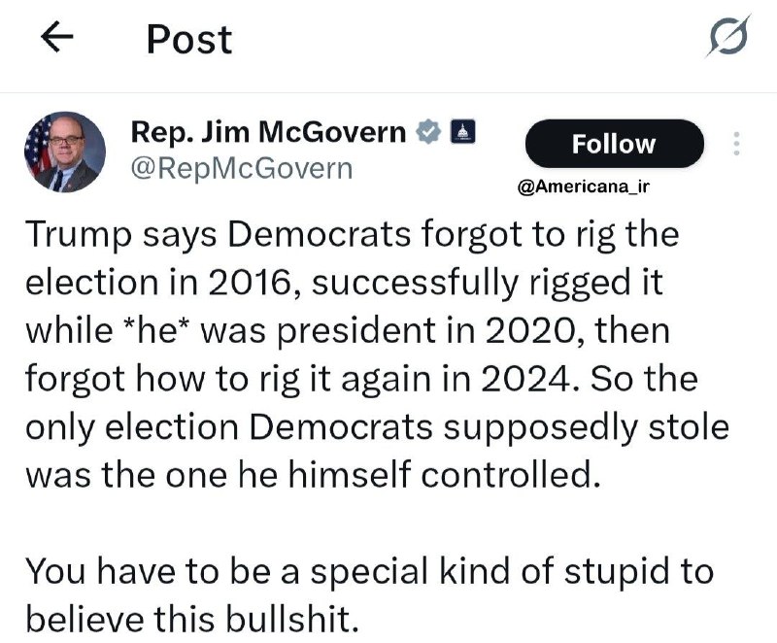
Task: Tap the line 'election in 2016, successfully rigged it'
Action: [x=344, y=283]
